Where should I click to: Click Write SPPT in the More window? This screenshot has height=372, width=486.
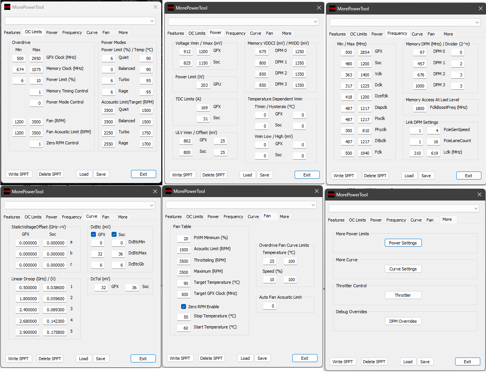tap(343, 362)
